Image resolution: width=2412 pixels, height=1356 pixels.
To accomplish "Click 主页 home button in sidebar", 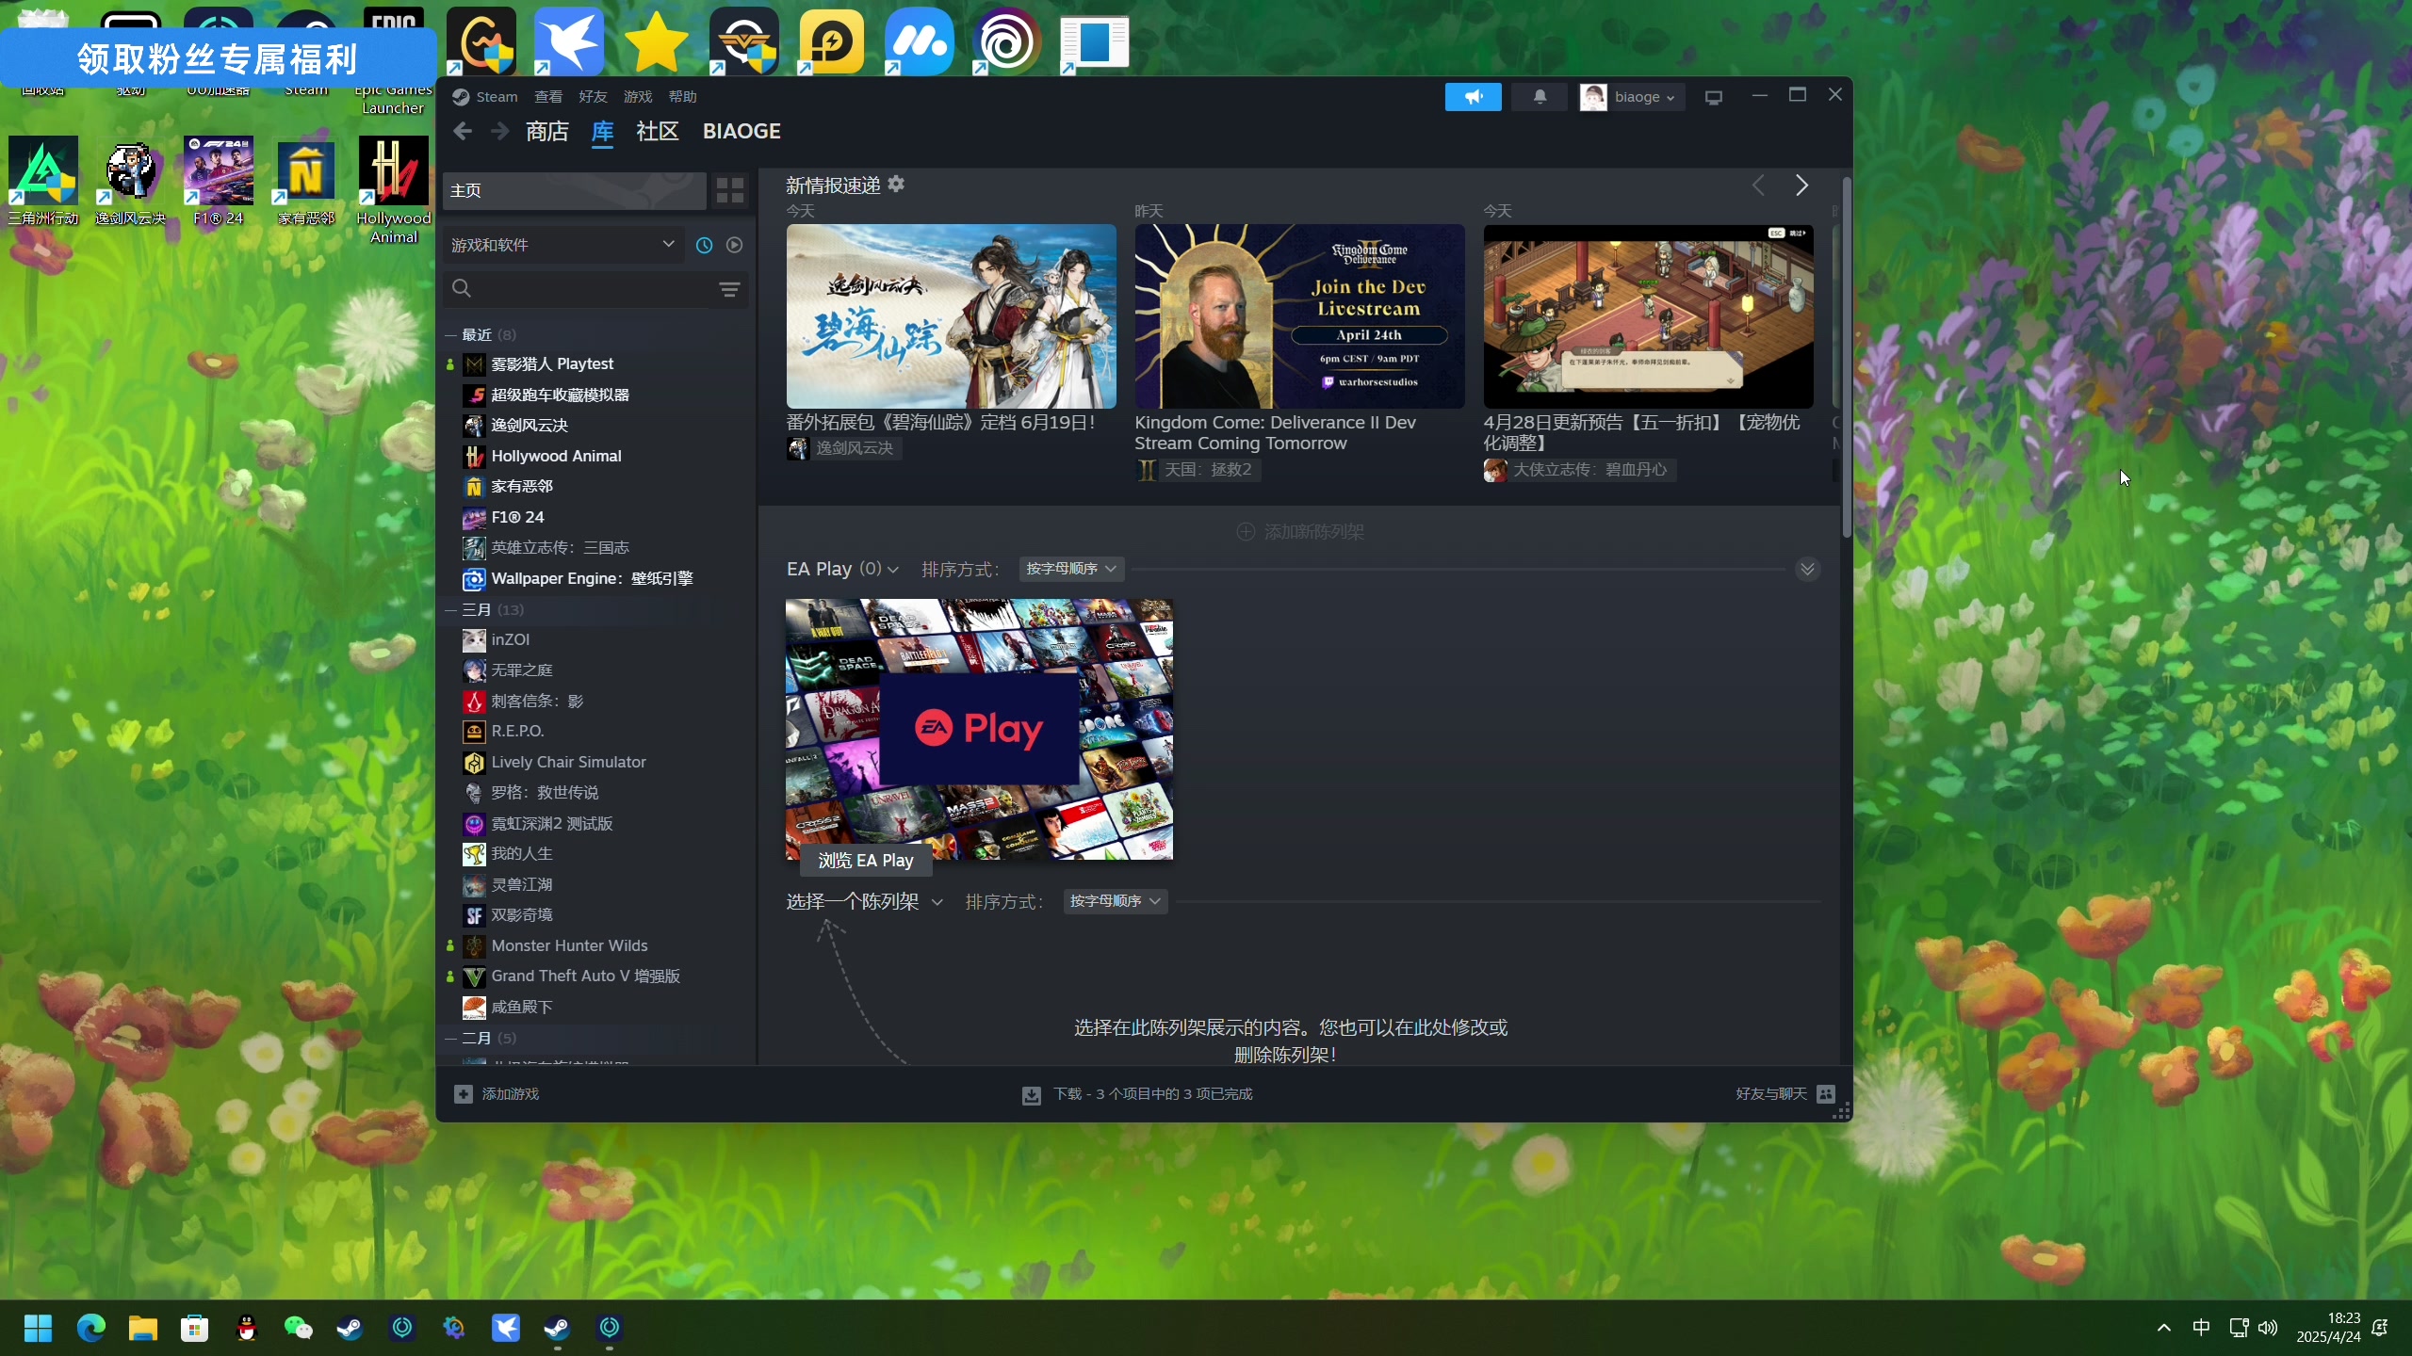I will [x=574, y=191].
